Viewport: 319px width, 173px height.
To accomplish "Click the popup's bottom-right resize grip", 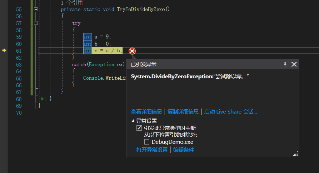I will click(x=295, y=154).
